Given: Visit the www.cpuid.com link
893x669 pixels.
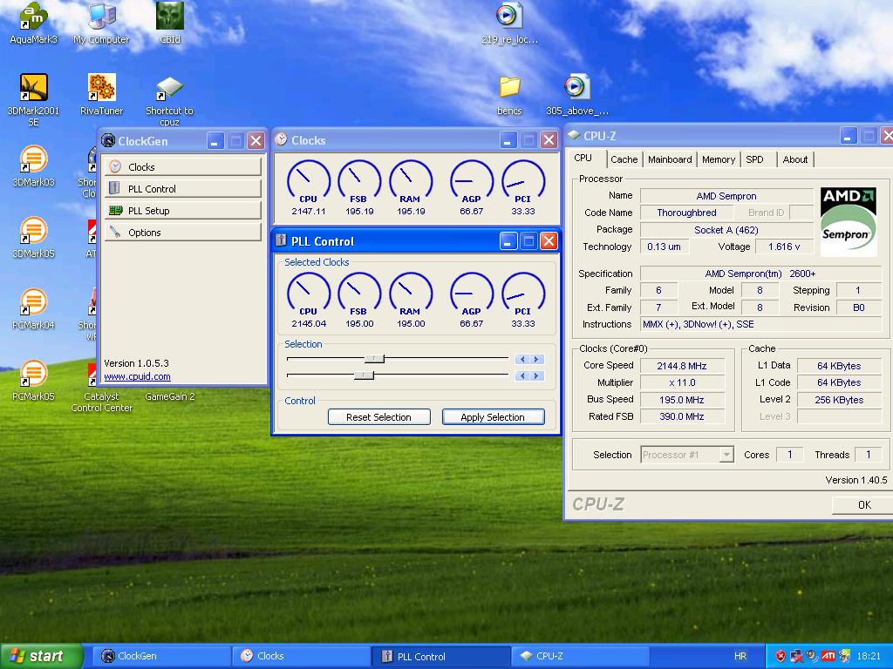Looking at the screenshot, I should click(x=137, y=376).
